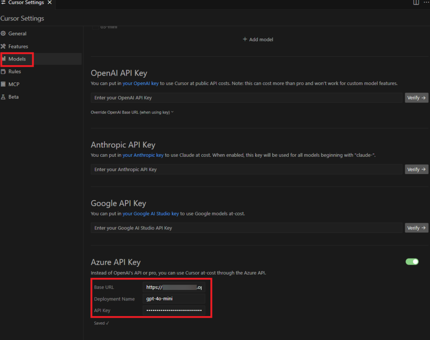Focus the Google AI Studio API Key field

(246, 228)
